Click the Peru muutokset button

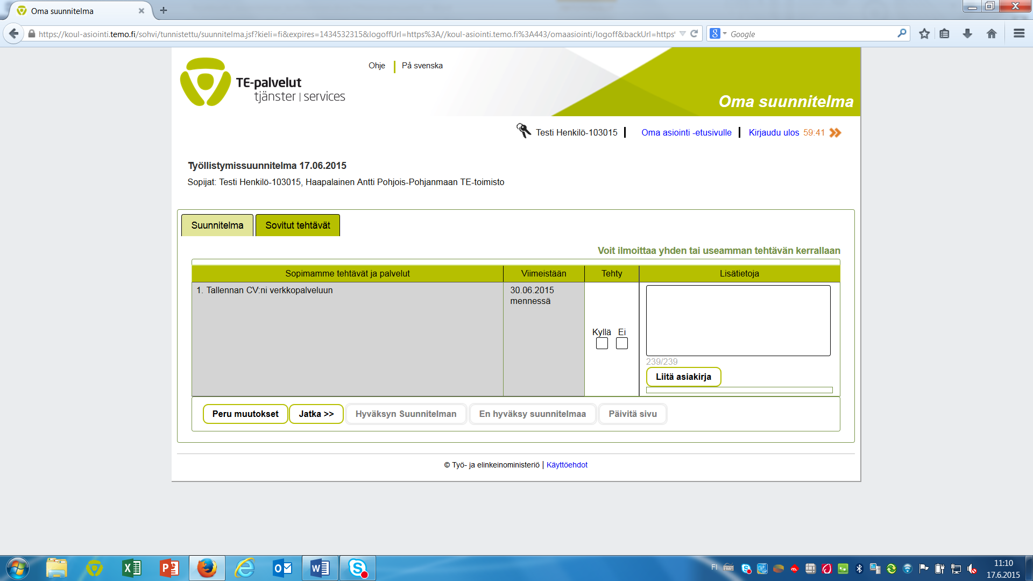click(245, 414)
